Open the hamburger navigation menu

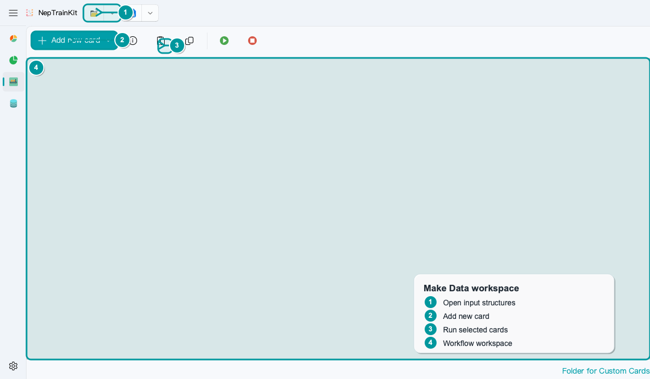13,13
